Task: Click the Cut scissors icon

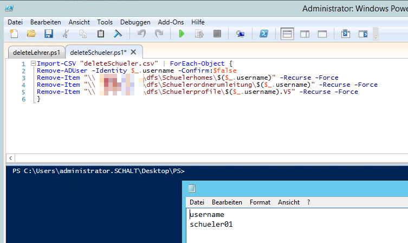Action: tap(66, 34)
